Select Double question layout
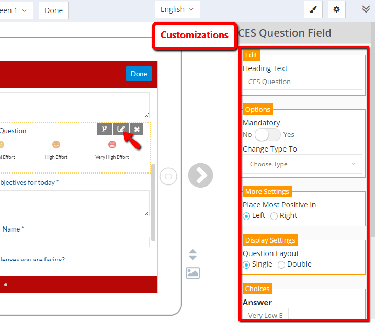 coord(281,264)
